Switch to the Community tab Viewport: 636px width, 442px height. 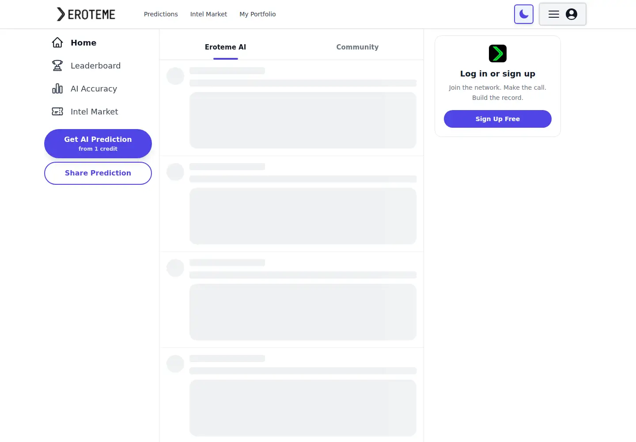[x=357, y=47]
